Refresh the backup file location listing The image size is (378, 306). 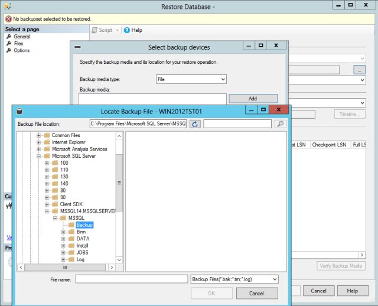[x=195, y=124]
